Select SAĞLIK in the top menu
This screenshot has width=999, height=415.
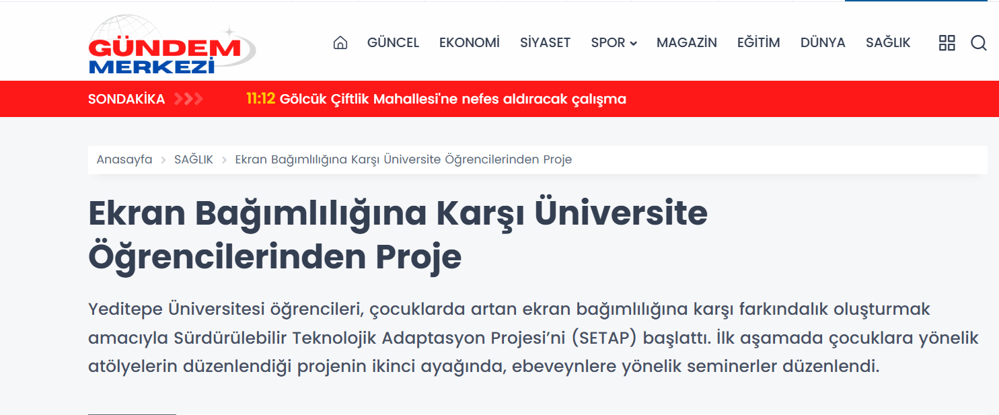pyautogui.click(x=888, y=43)
